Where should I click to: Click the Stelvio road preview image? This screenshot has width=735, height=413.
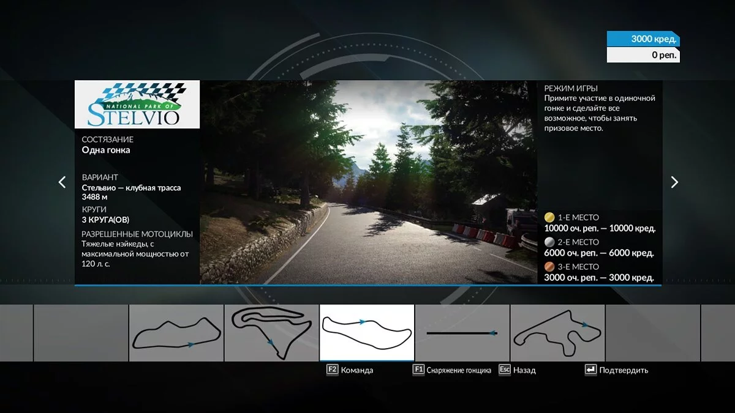368,182
